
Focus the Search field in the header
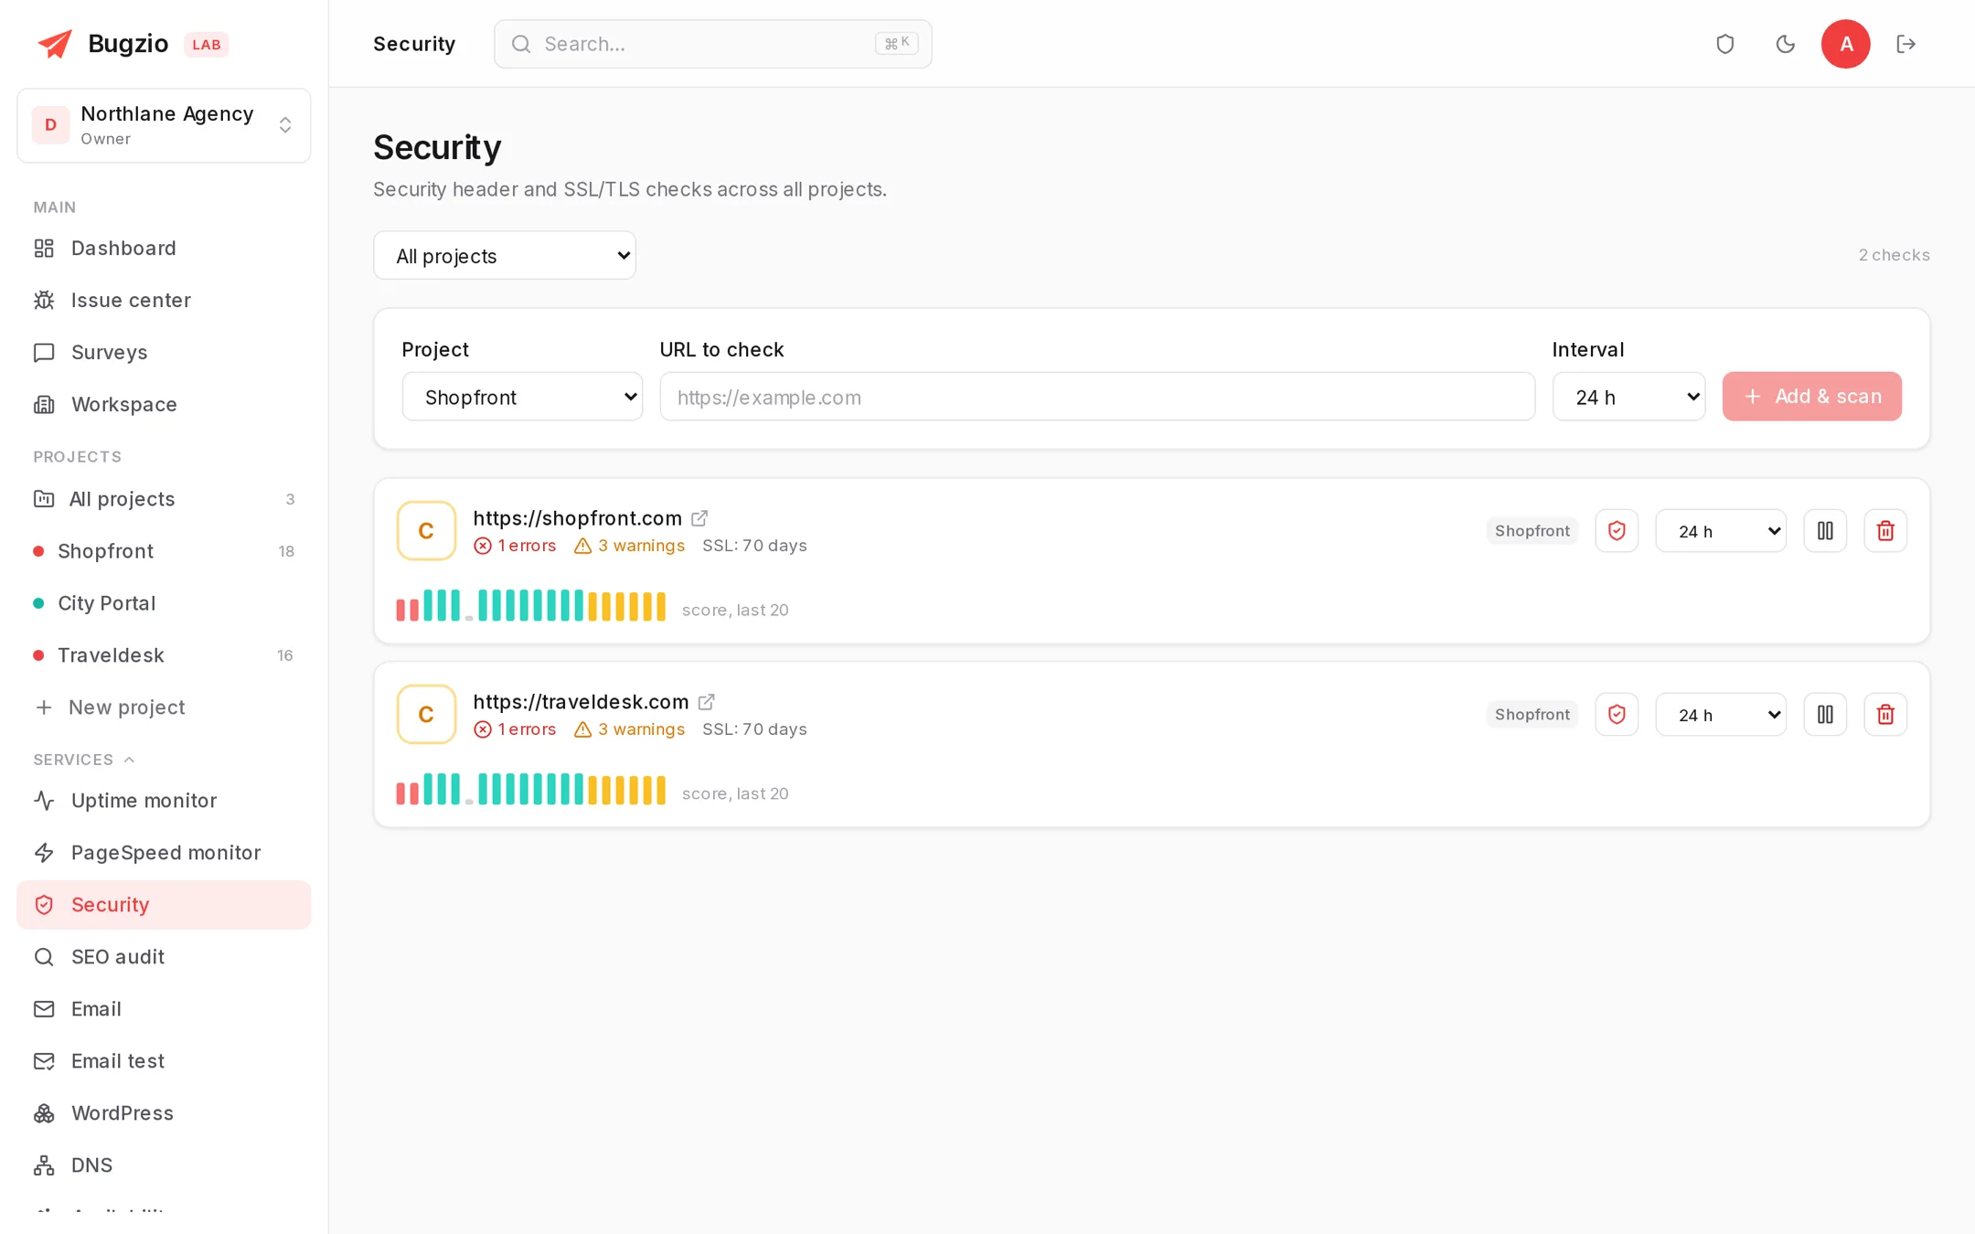click(713, 44)
